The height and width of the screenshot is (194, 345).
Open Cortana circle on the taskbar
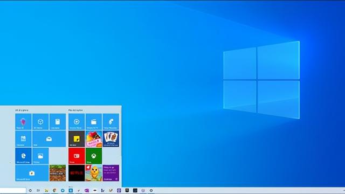[x=30, y=190]
